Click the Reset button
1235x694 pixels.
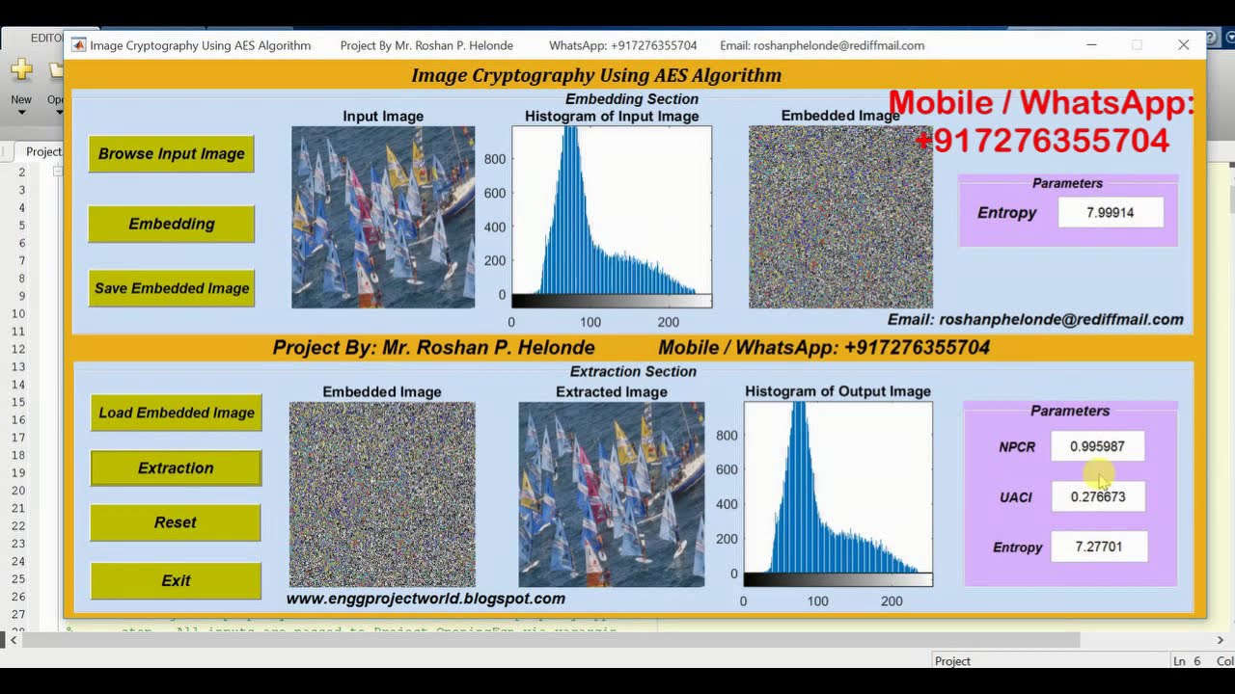176,522
